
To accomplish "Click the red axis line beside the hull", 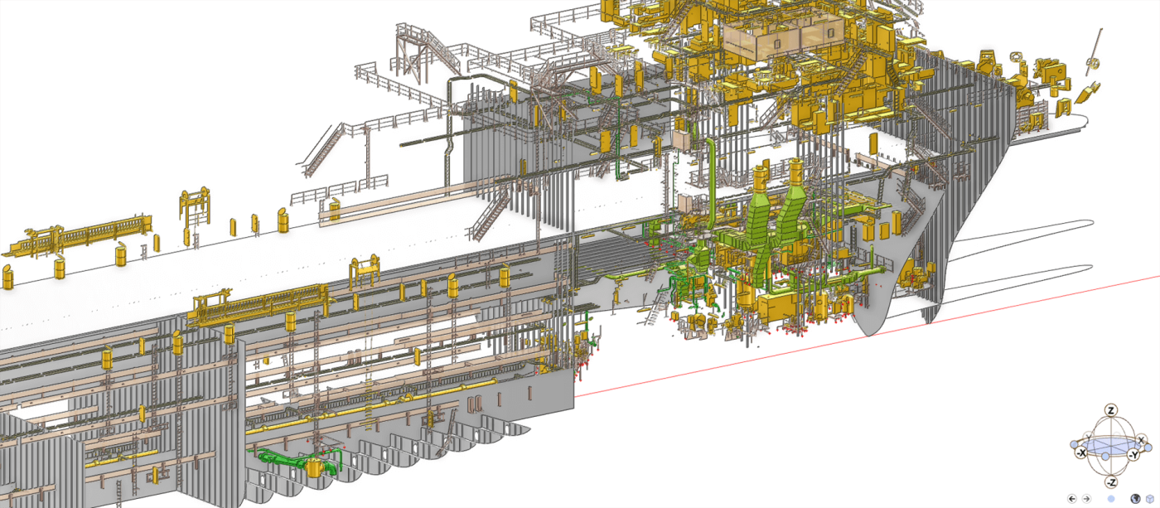I will pos(829,348).
